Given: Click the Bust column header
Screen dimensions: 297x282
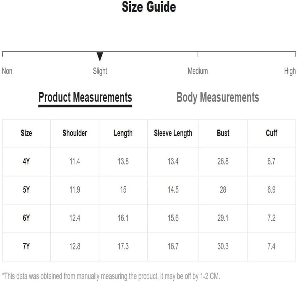Looking at the screenshot, I should [x=223, y=133].
